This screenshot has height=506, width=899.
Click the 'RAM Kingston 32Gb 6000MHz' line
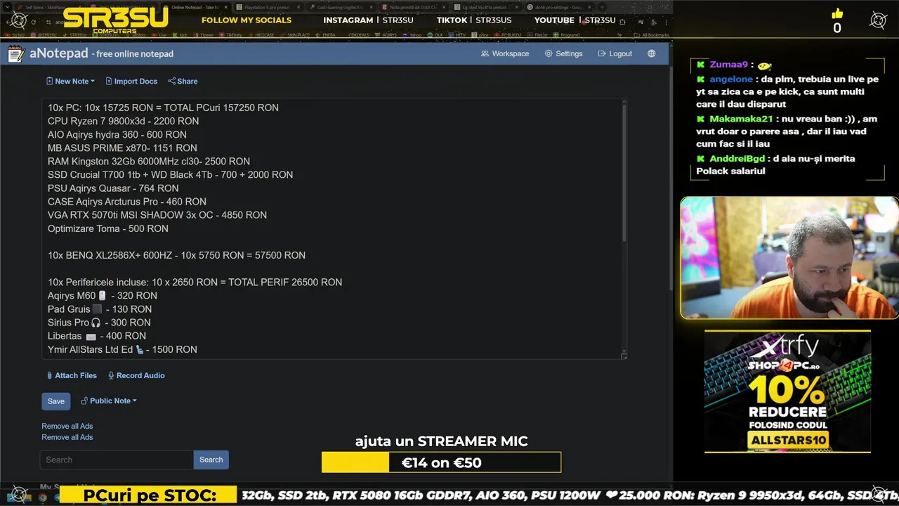pyautogui.click(x=149, y=162)
